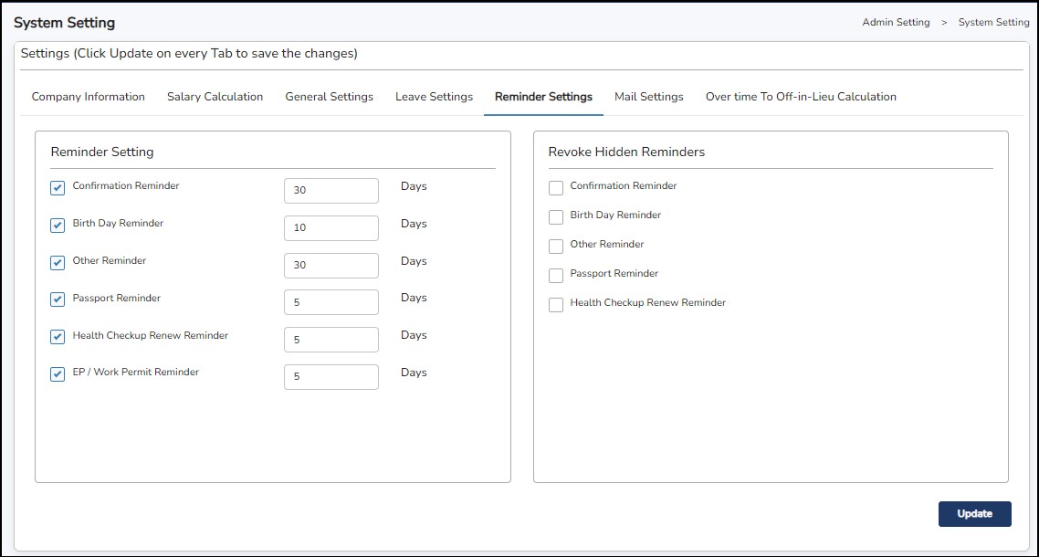The width and height of the screenshot is (1039, 557).
Task: Enable Confirmation Reminder under Revoke Hidden Reminders
Action: point(555,188)
